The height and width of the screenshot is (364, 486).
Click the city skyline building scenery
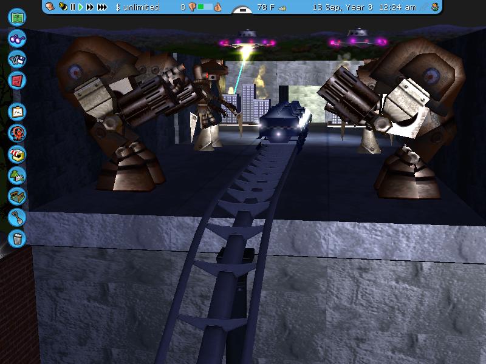coord(248,104)
